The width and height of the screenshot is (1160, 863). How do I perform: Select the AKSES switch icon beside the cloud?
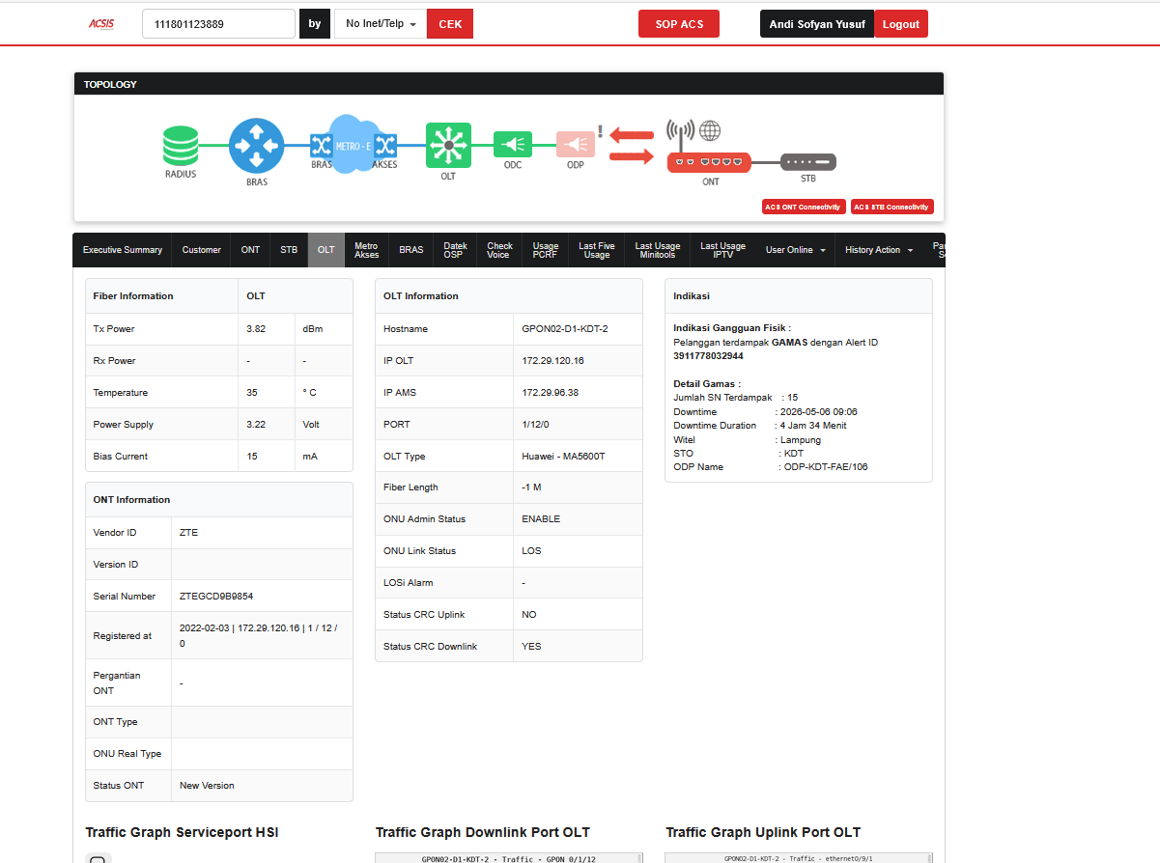point(385,146)
